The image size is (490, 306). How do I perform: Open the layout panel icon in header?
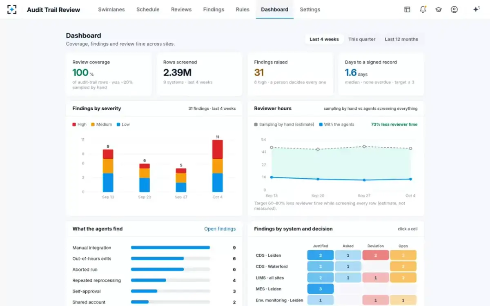pos(407,9)
